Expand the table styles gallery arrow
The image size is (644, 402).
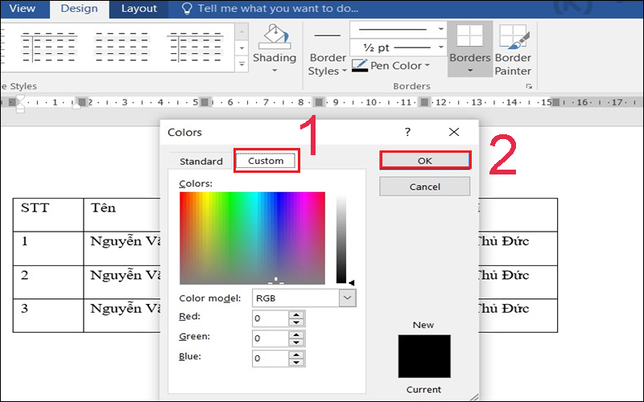242,65
